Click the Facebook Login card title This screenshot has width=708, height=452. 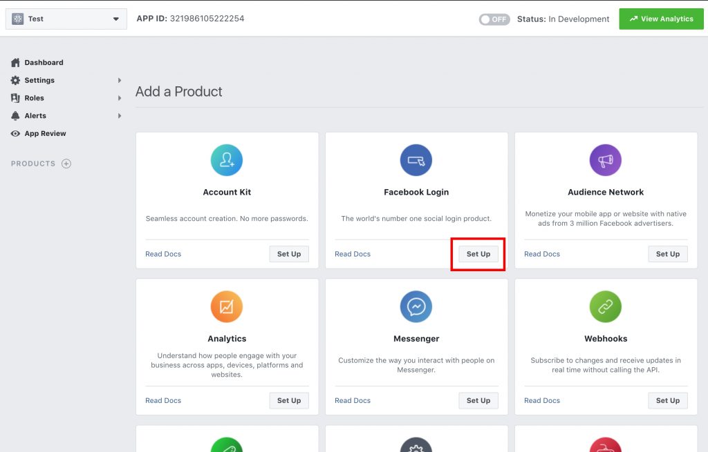coord(416,192)
